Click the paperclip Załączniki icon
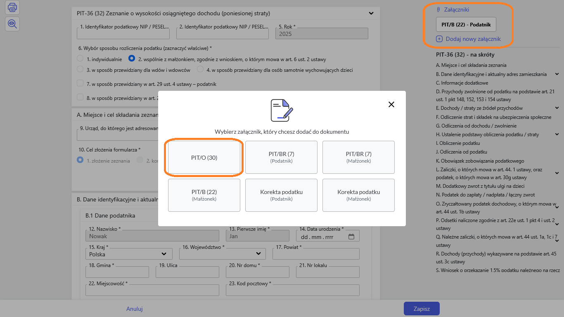 coord(438,9)
